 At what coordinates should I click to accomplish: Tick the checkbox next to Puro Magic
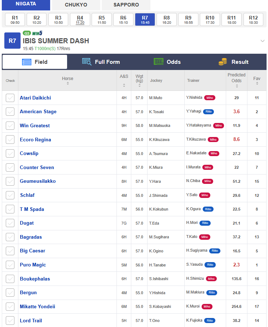(10, 265)
